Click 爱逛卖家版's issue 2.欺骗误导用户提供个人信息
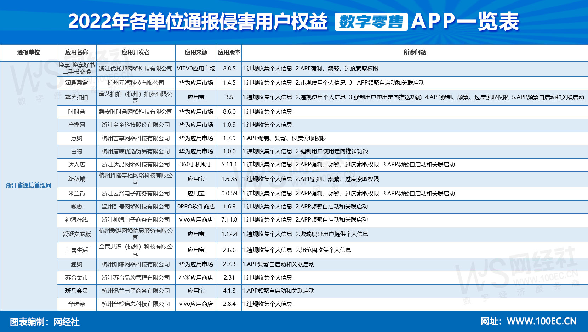The image size is (588, 332). click(x=332, y=234)
